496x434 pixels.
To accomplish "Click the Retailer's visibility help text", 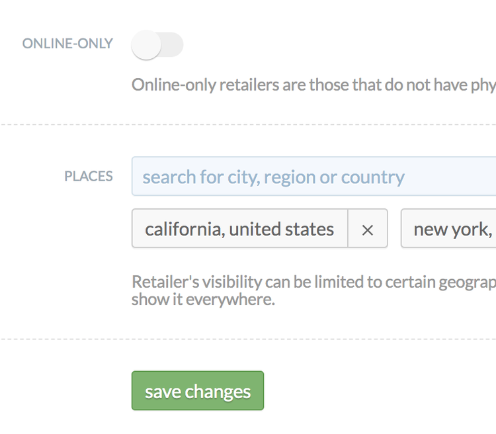I will click(x=313, y=290).
